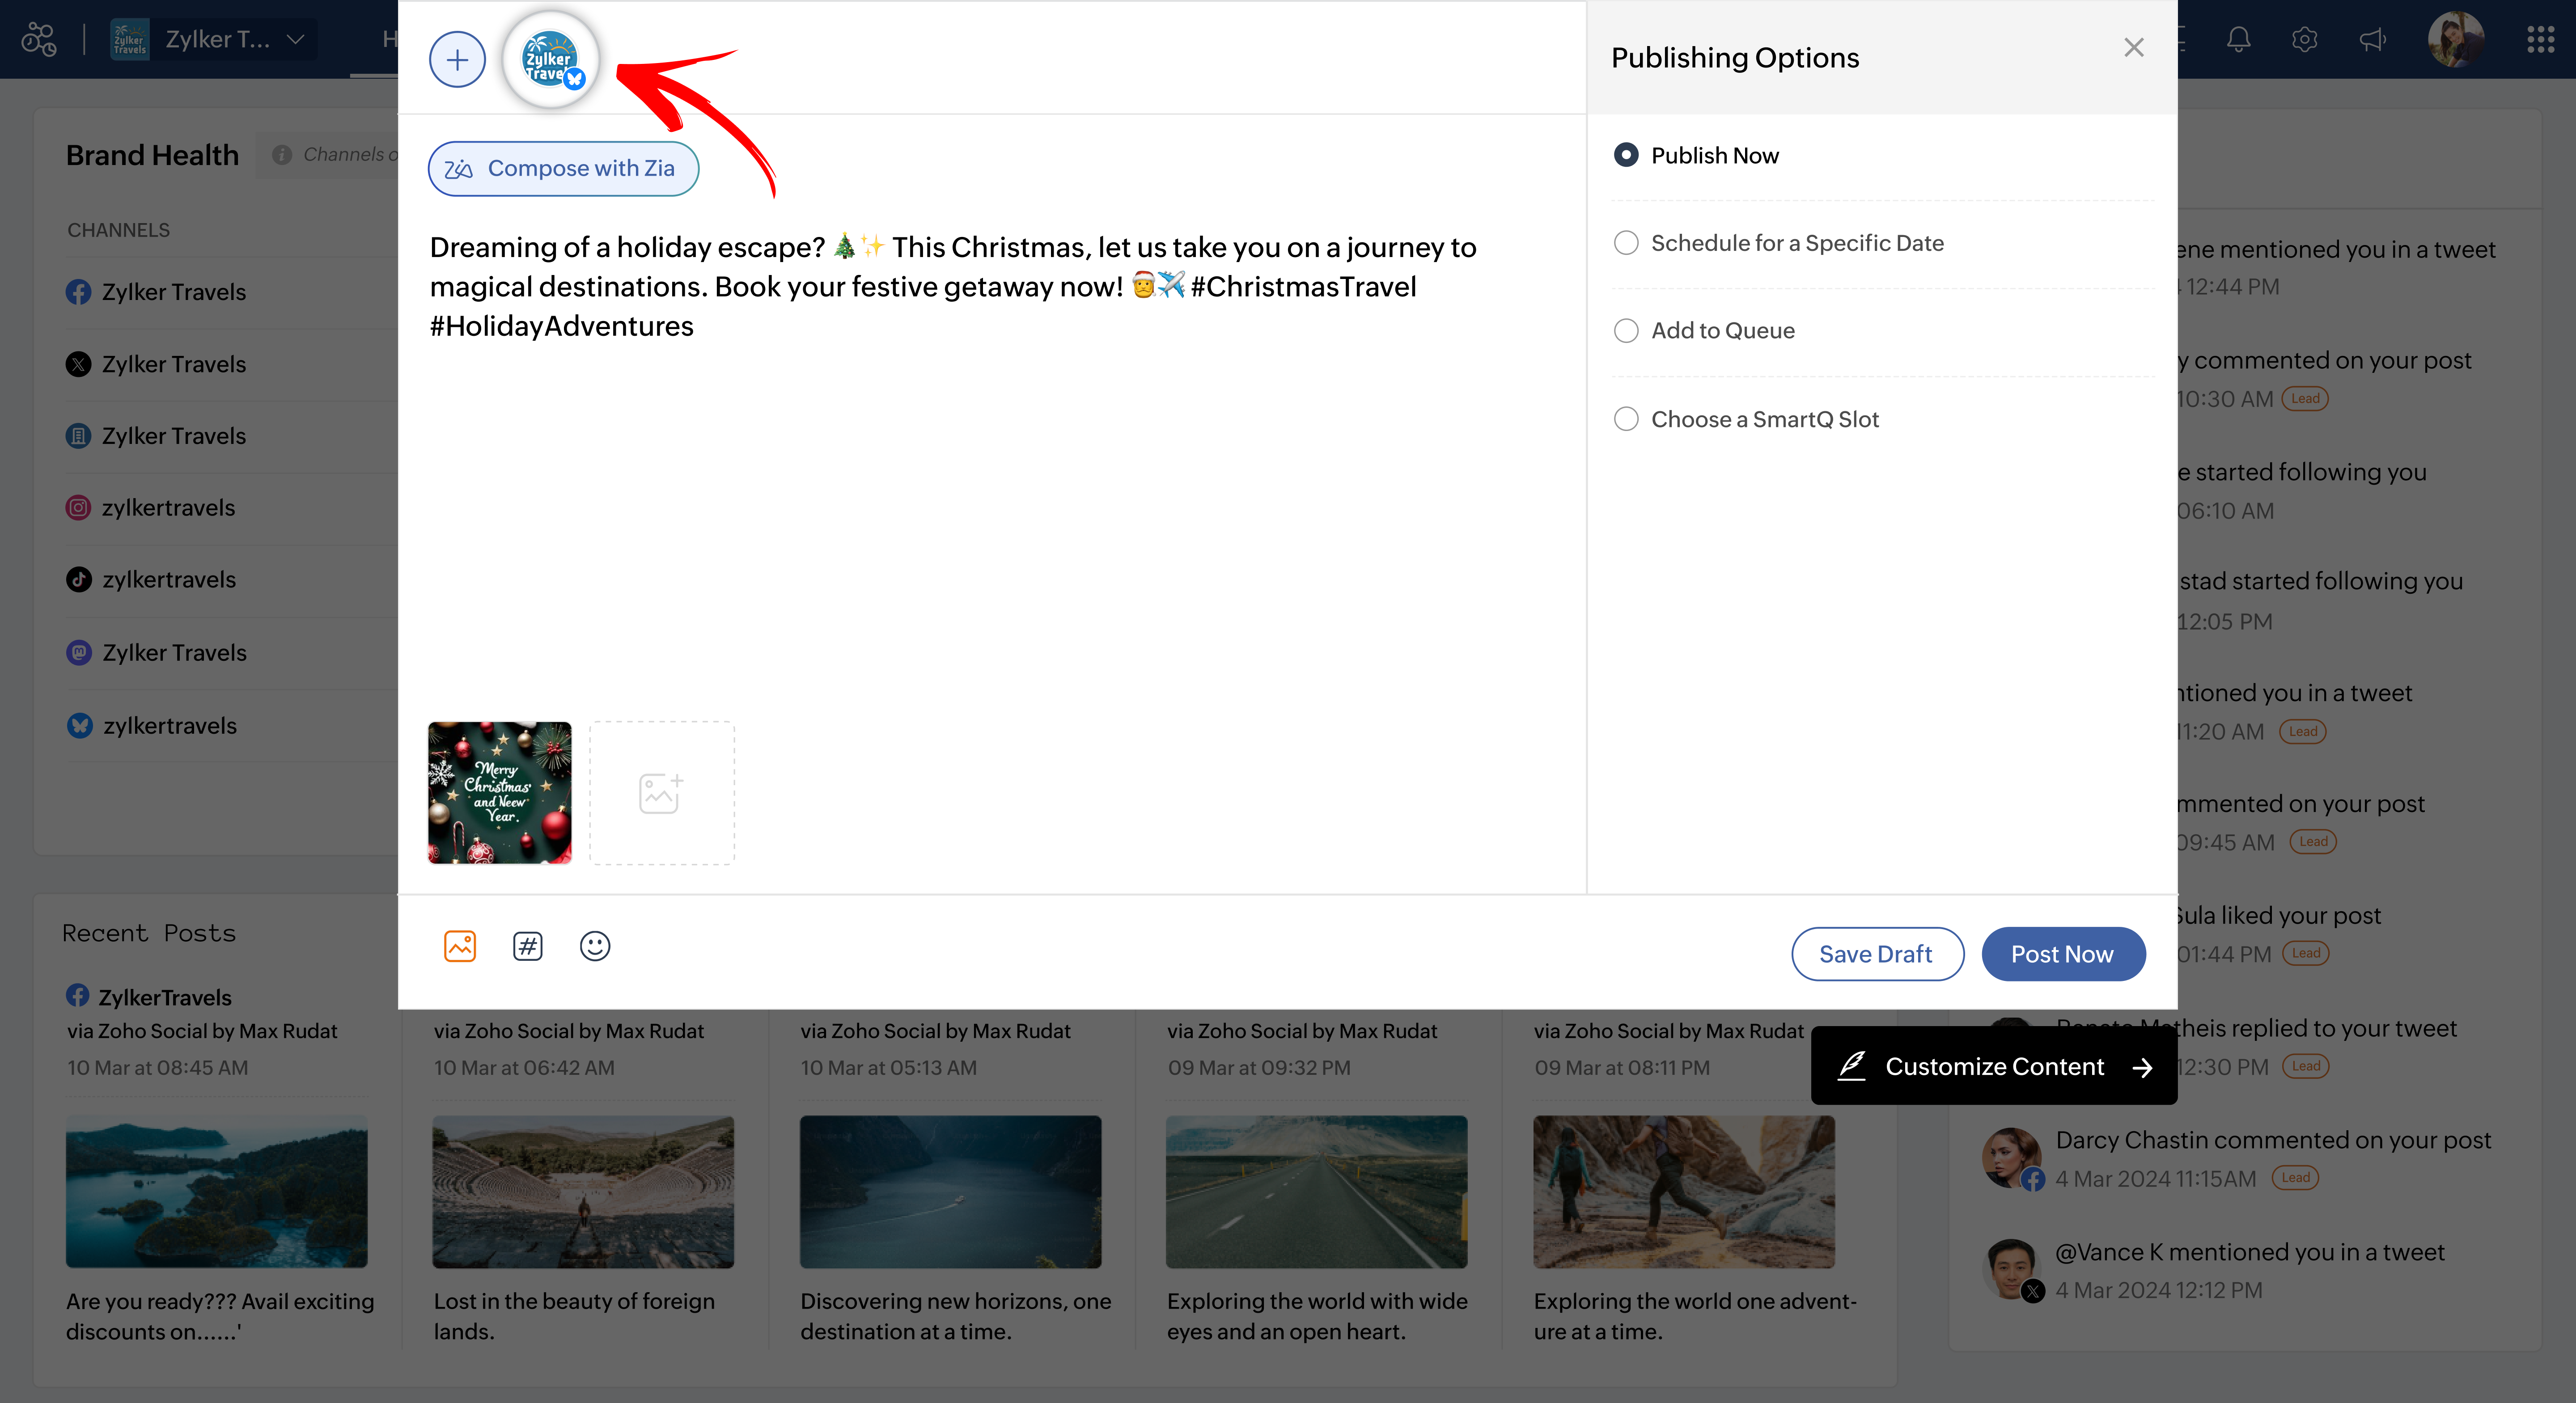Open the hikers on rocks post thumbnail
This screenshot has width=2576, height=1403.
click(x=1684, y=1192)
